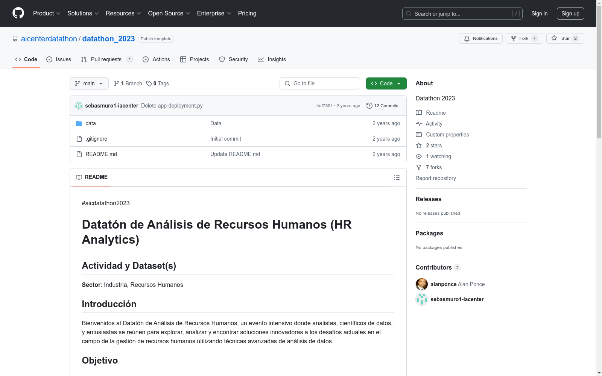Open the aicenterdatathon owner page
This screenshot has height=376, width=602.
(x=49, y=39)
